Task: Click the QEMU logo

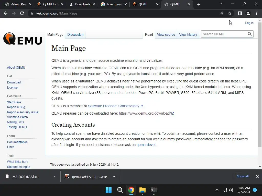Action: (x=23, y=39)
